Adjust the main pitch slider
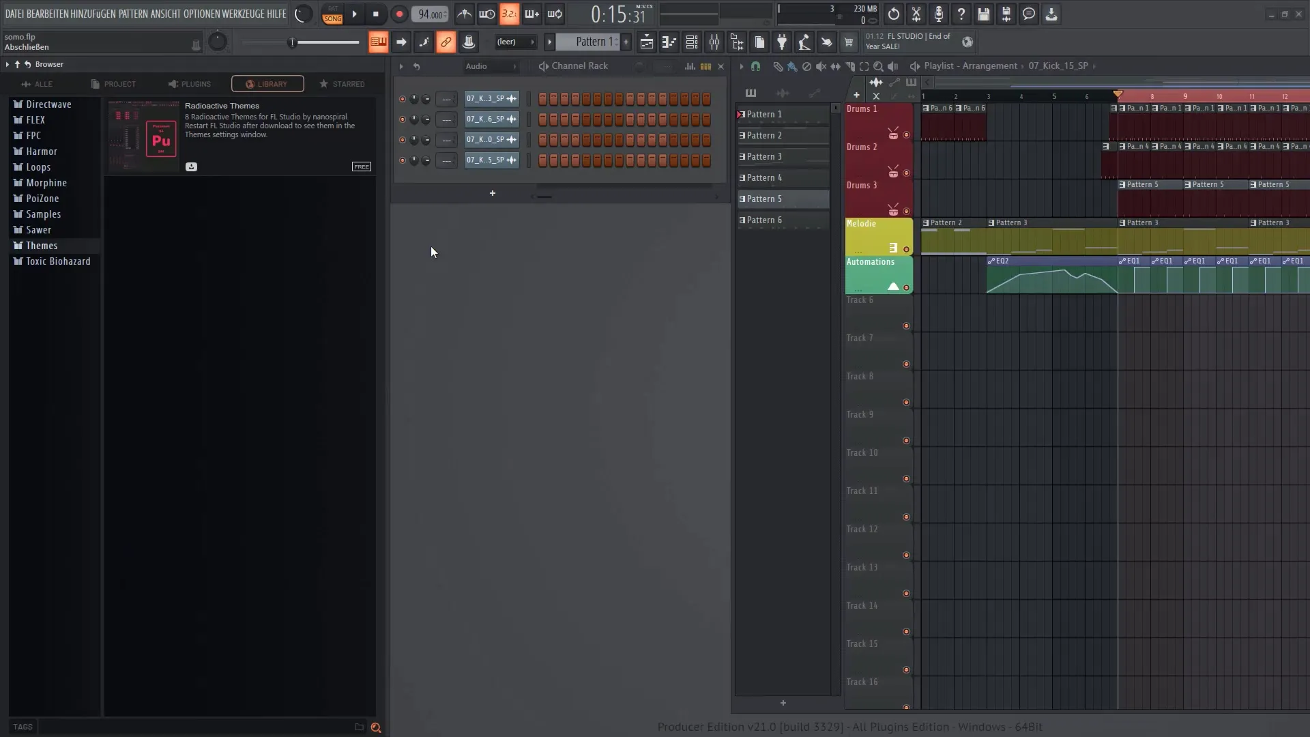Image resolution: width=1310 pixels, height=737 pixels. click(301, 42)
